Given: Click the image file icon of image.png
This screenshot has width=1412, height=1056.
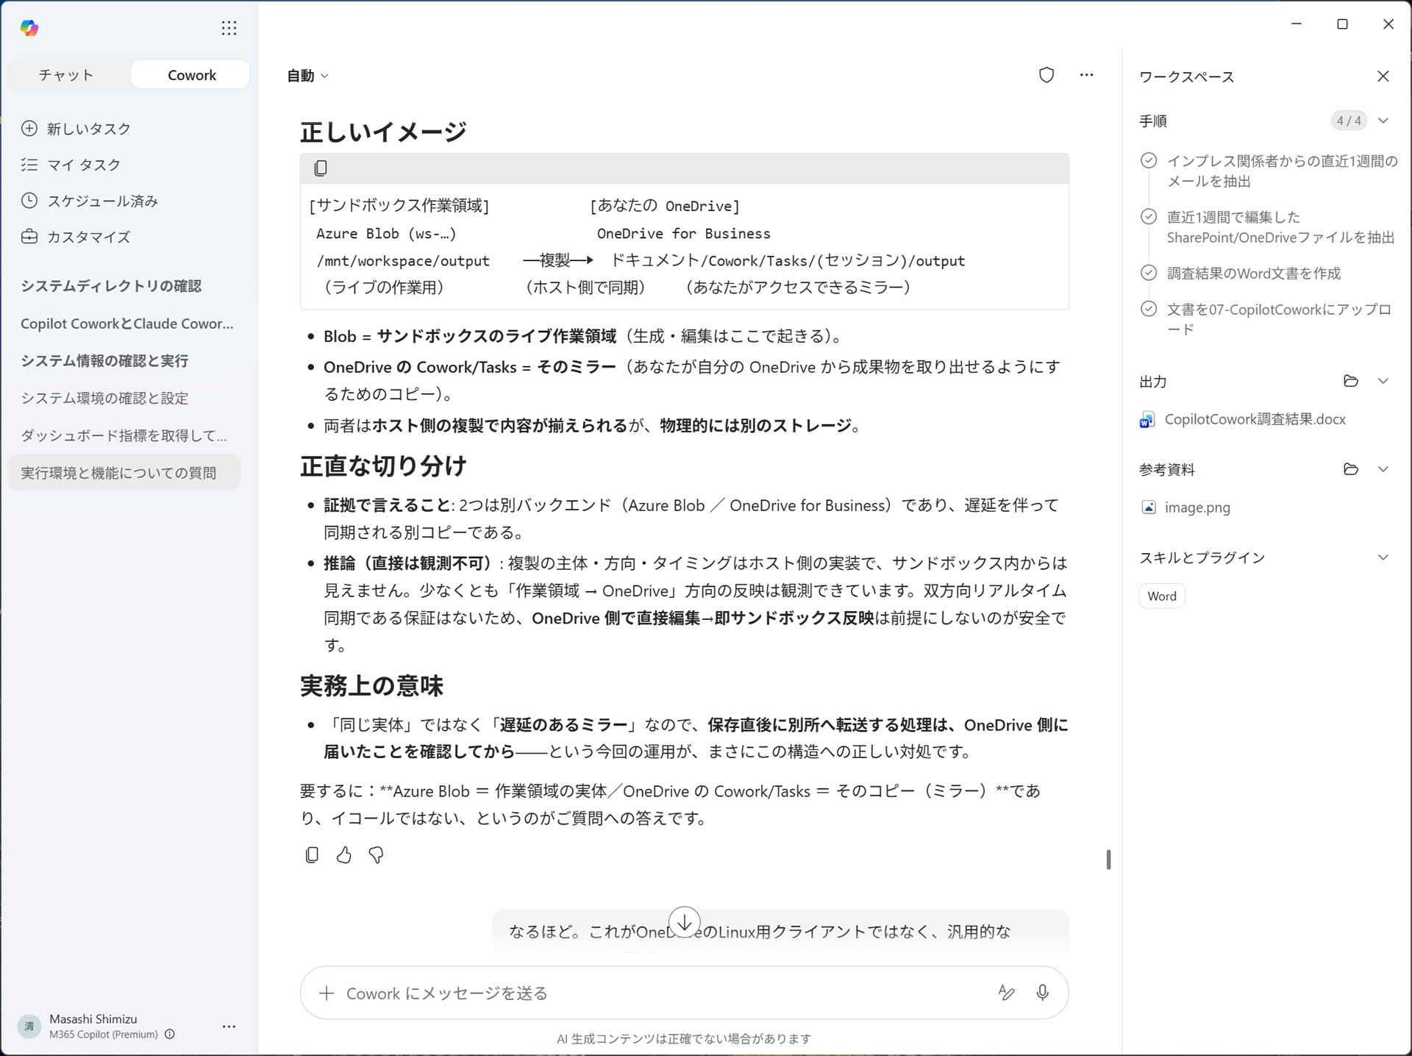Looking at the screenshot, I should coord(1148,507).
